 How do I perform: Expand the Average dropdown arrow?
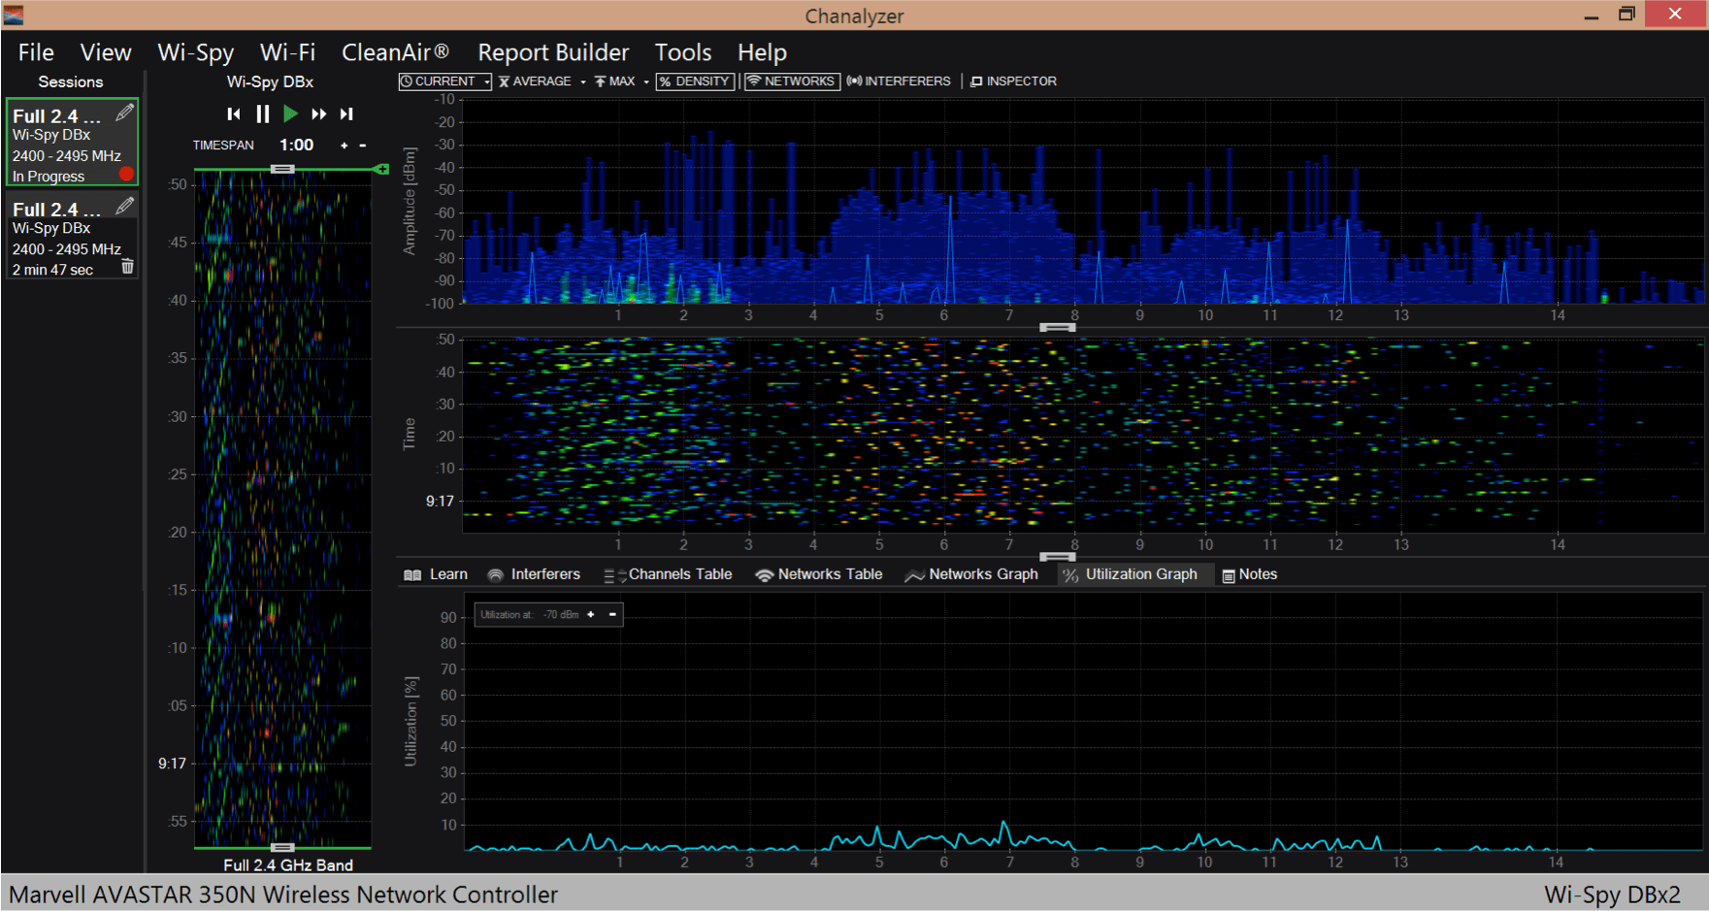[583, 82]
